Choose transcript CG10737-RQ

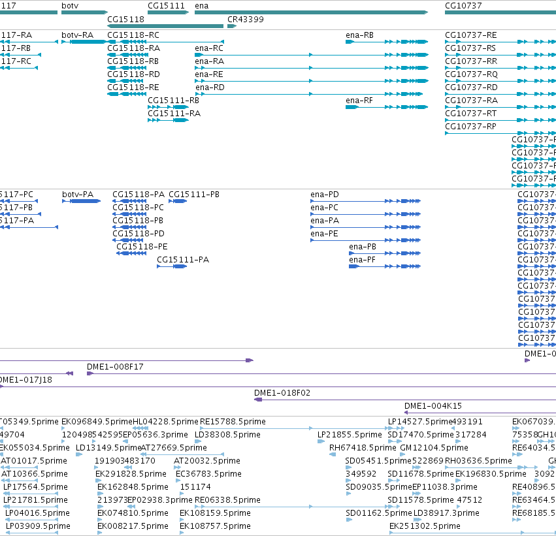(x=471, y=74)
